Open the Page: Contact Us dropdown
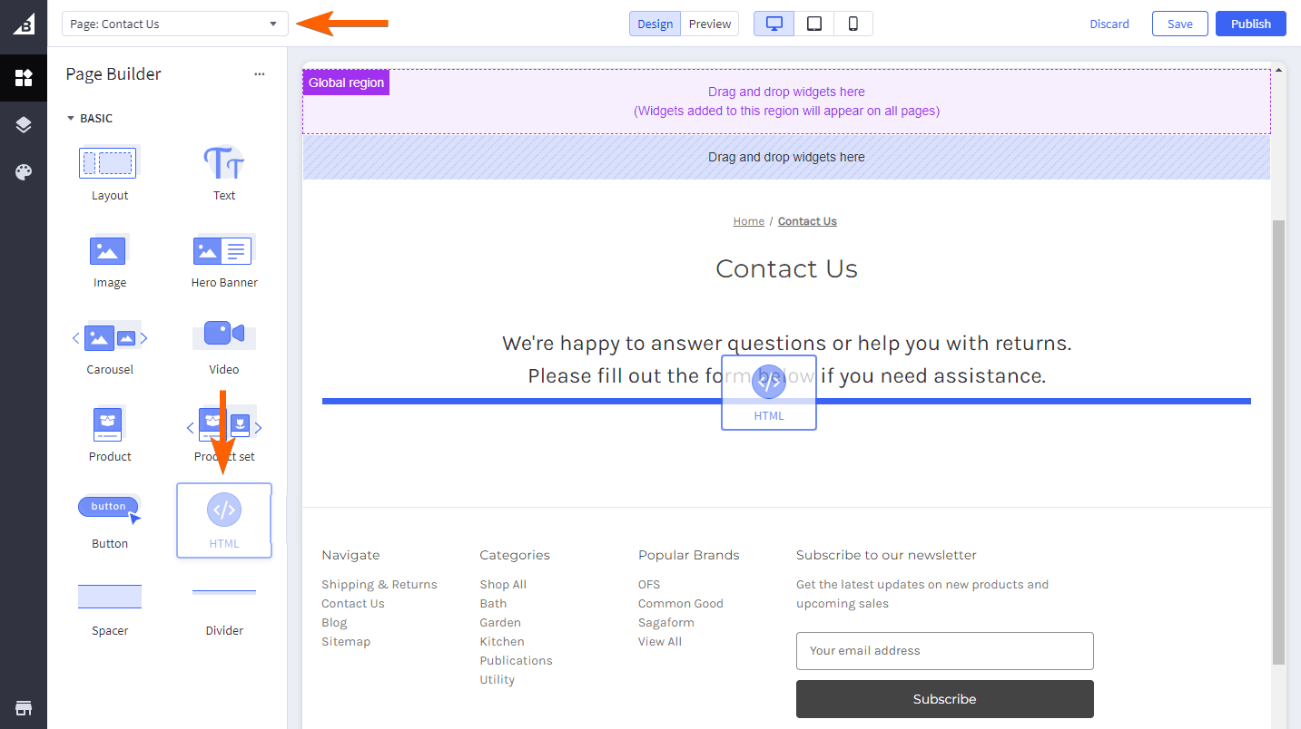 [174, 24]
